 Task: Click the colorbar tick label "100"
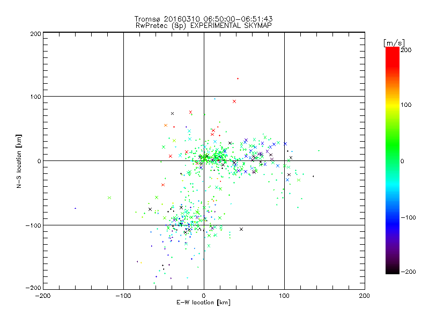406,105
